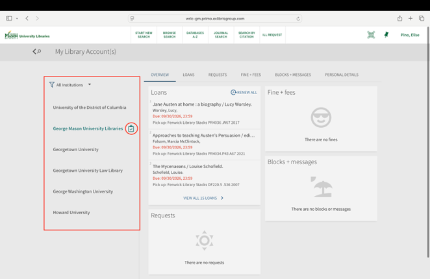Screen dimensions: 430x279
Task: Open loan Approaches to teaching Austen's Persuasion
Action: click(203, 136)
